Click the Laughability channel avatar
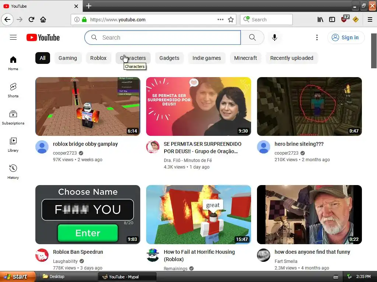The height and width of the screenshot is (282, 377). (42, 255)
